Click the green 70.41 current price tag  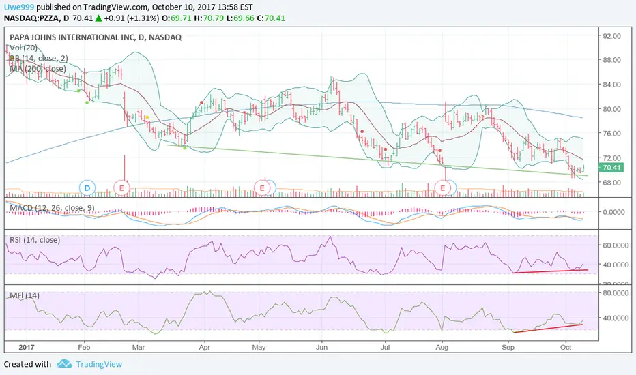click(611, 168)
